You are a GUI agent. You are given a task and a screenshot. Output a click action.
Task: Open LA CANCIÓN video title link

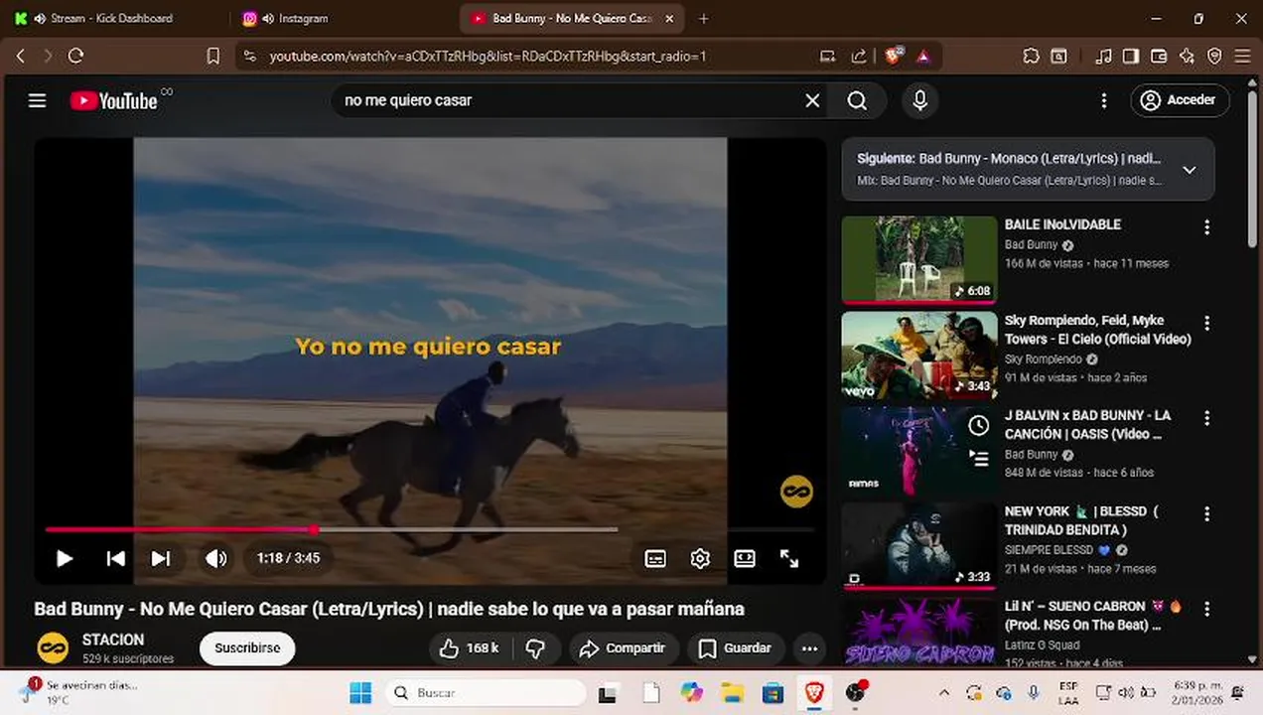(x=1087, y=424)
